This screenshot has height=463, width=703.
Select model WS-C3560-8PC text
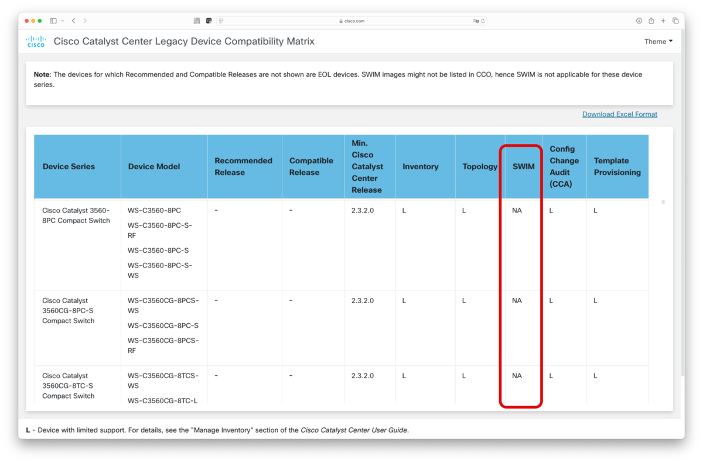tap(155, 210)
